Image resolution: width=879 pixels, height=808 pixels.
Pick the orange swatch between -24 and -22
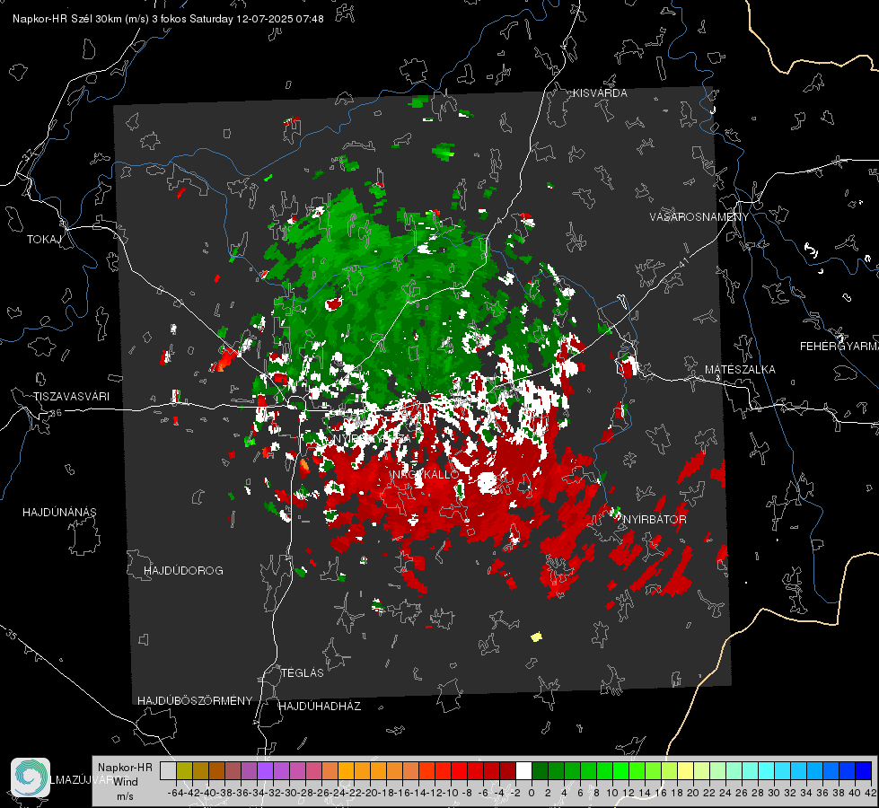346,771
